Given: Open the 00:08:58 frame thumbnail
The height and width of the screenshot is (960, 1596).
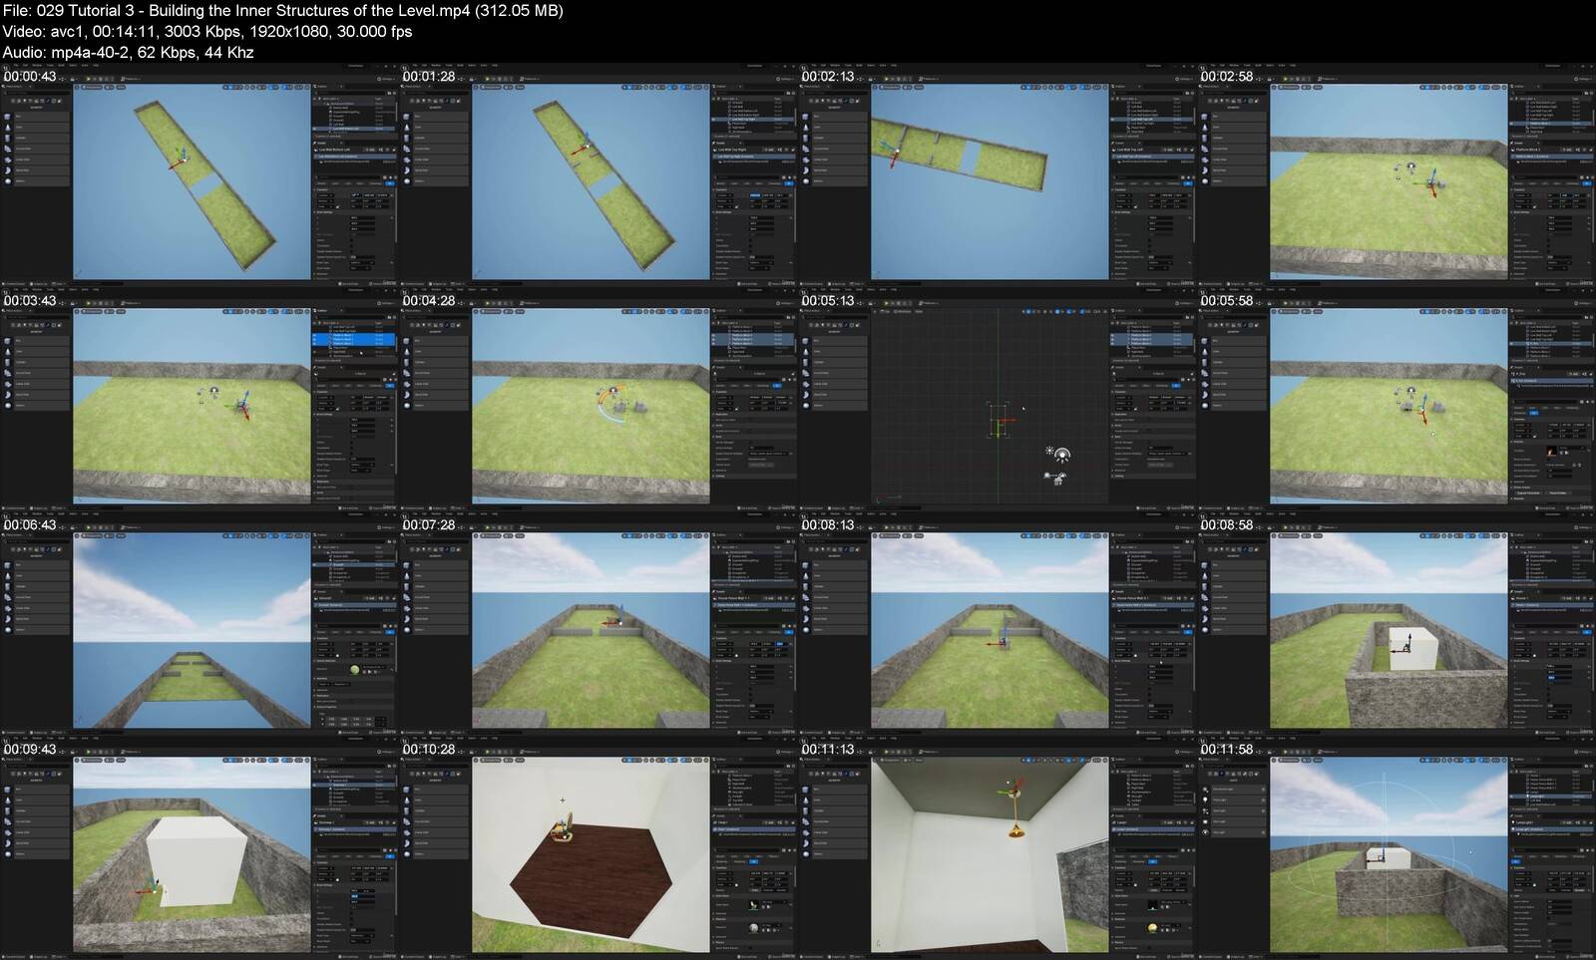Looking at the screenshot, I should click(x=1396, y=624).
